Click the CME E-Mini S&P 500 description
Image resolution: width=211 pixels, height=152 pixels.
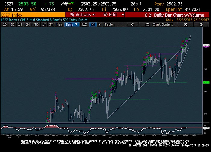(54, 20)
